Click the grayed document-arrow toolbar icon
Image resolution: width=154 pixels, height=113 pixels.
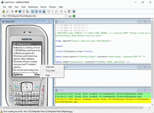61,11
